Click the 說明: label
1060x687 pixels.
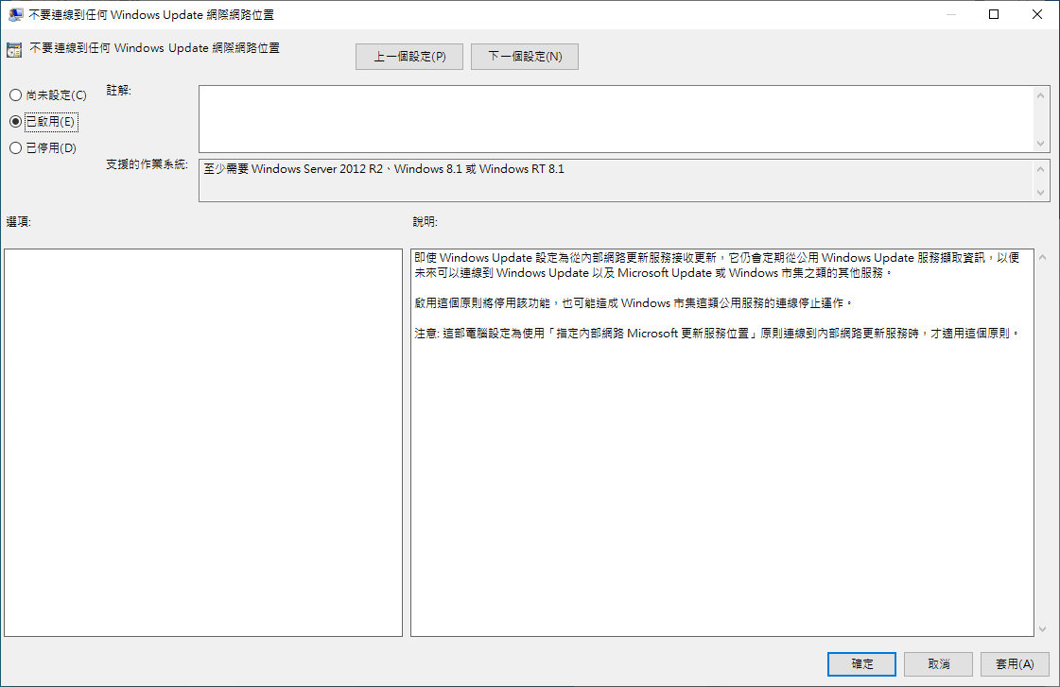(426, 221)
